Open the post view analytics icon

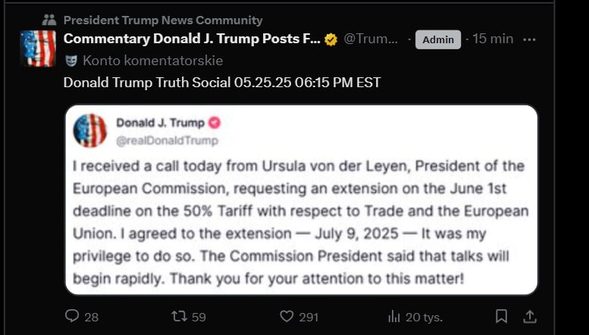coord(394,316)
